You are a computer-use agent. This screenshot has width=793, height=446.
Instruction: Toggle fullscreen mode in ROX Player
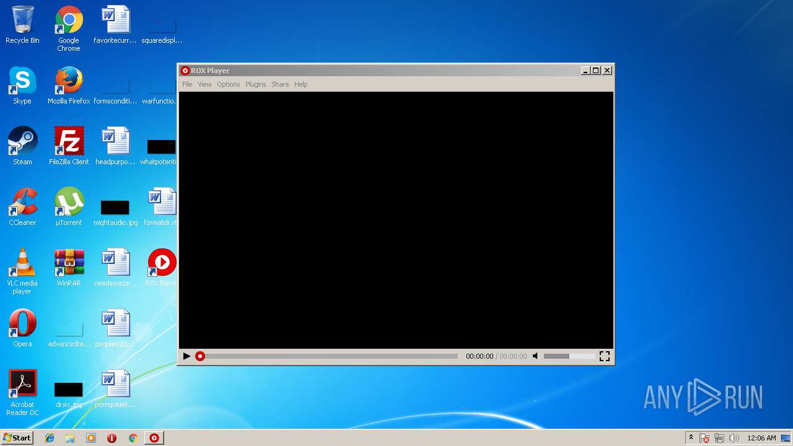(x=605, y=356)
